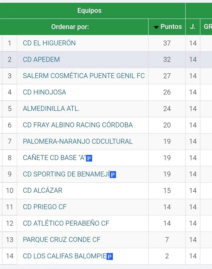Select ALMEDINILLA ATL. team link
The height and width of the screenshot is (269, 212).
(51, 109)
